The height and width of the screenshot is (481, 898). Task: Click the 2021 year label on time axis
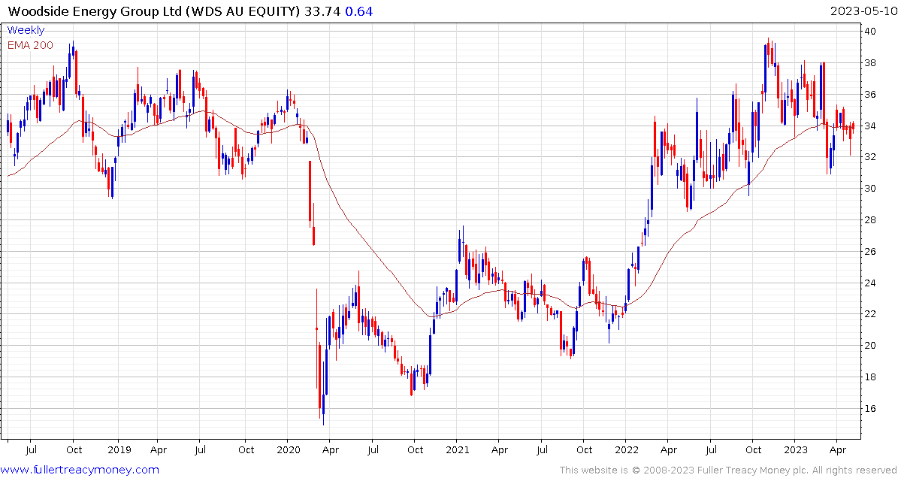click(x=456, y=450)
